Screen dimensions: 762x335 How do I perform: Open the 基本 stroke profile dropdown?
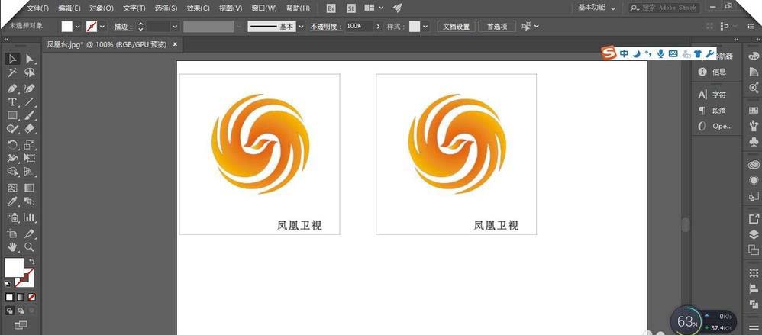click(301, 26)
